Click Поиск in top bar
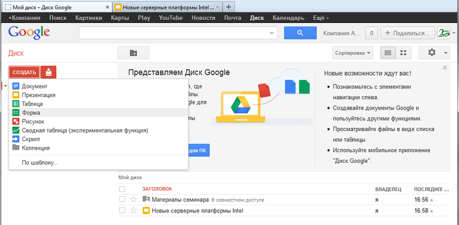The height and width of the screenshot is (225, 459). tap(58, 18)
